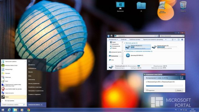
Task: Toggle the Explorer preview pane icon
Action: pyautogui.click(x=178, y=40)
